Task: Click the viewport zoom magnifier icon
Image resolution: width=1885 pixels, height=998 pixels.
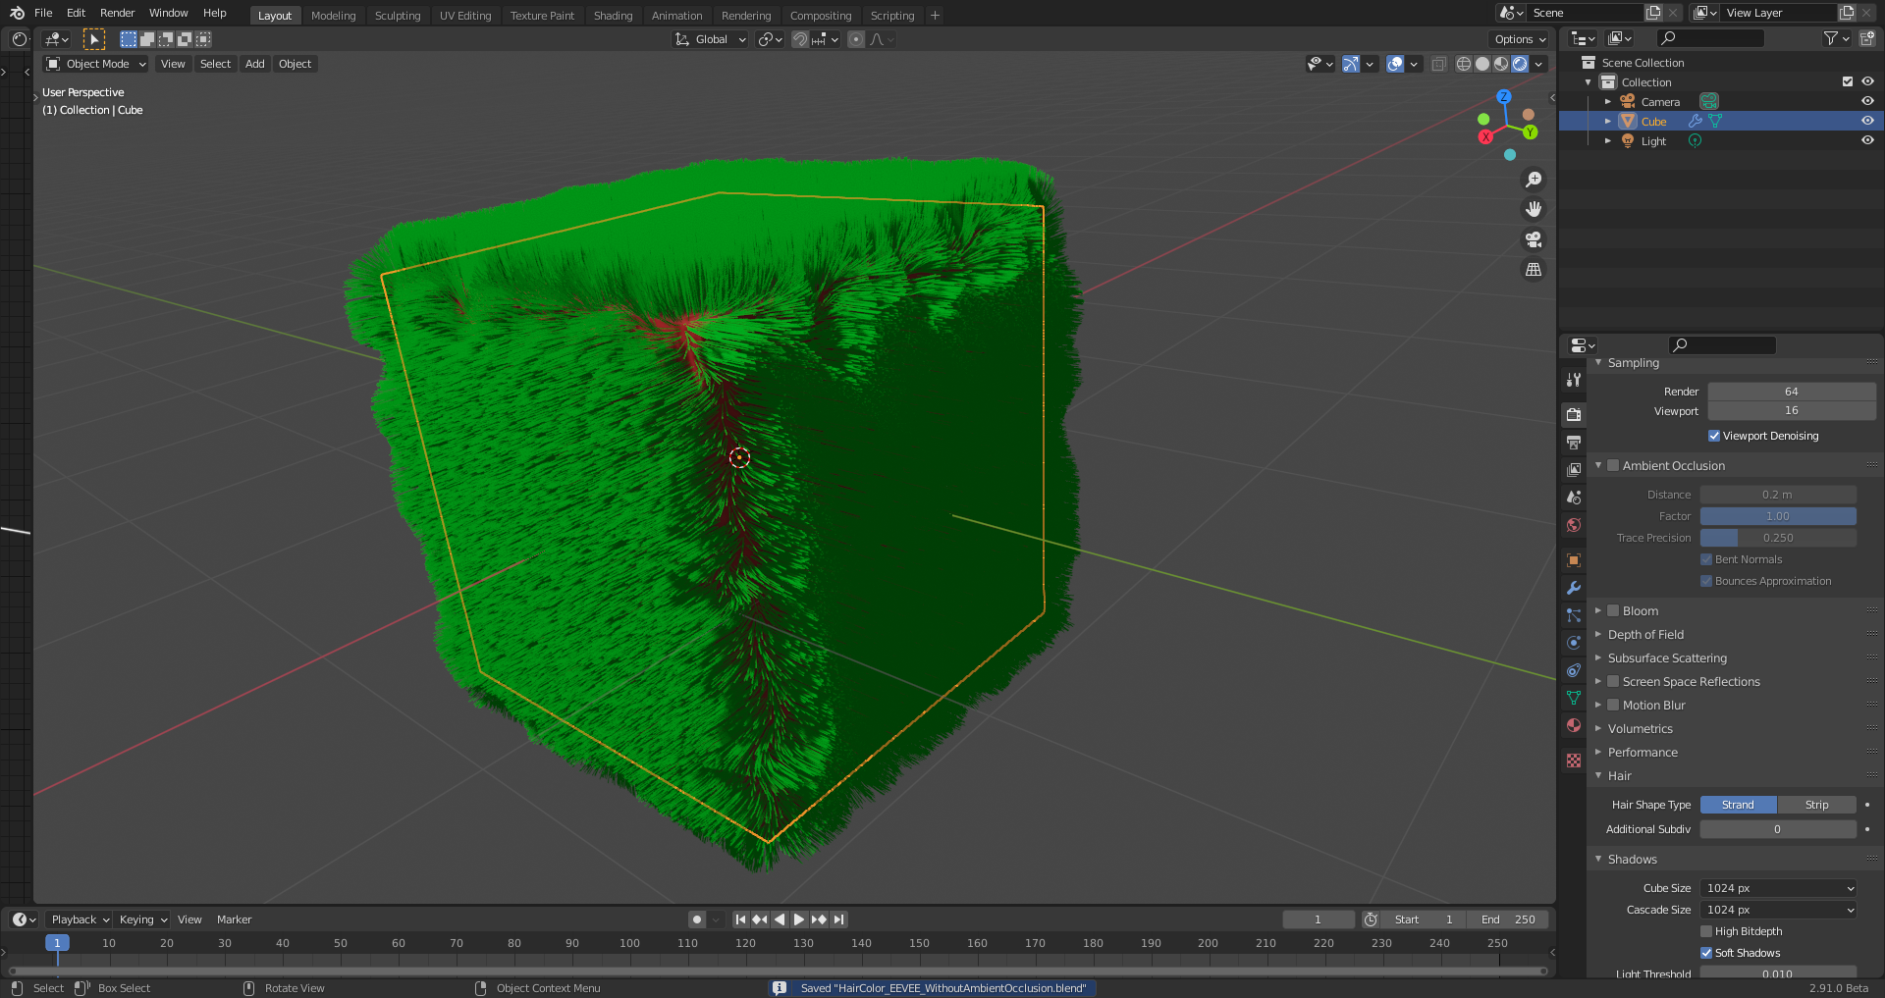Action: [x=1534, y=180]
